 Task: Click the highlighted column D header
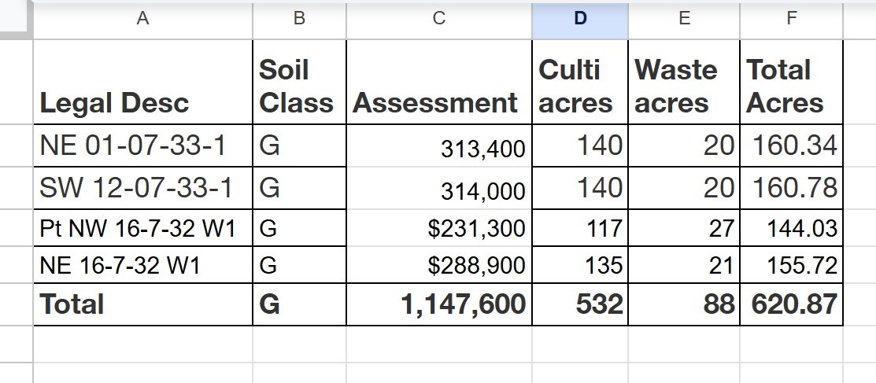coord(580,20)
